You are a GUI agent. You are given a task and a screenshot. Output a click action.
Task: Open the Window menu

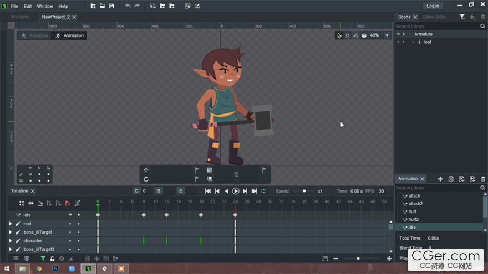tap(45, 6)
